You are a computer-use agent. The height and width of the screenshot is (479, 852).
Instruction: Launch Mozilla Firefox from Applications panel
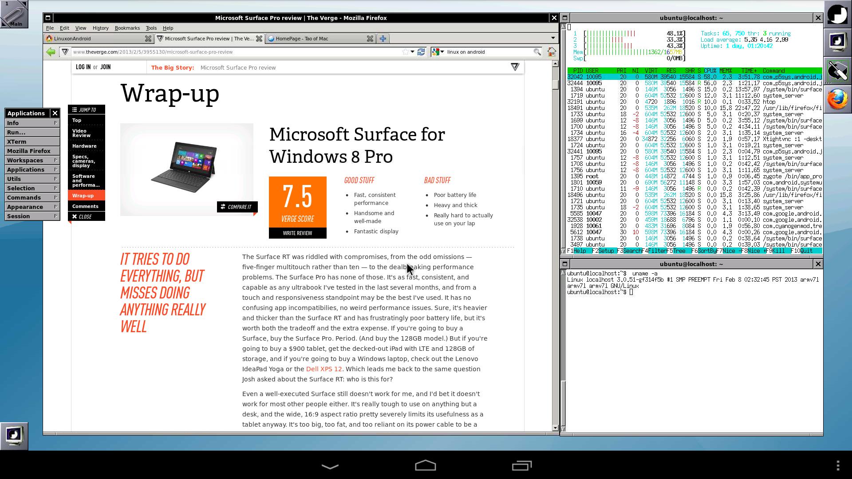(x=32, y=151)
